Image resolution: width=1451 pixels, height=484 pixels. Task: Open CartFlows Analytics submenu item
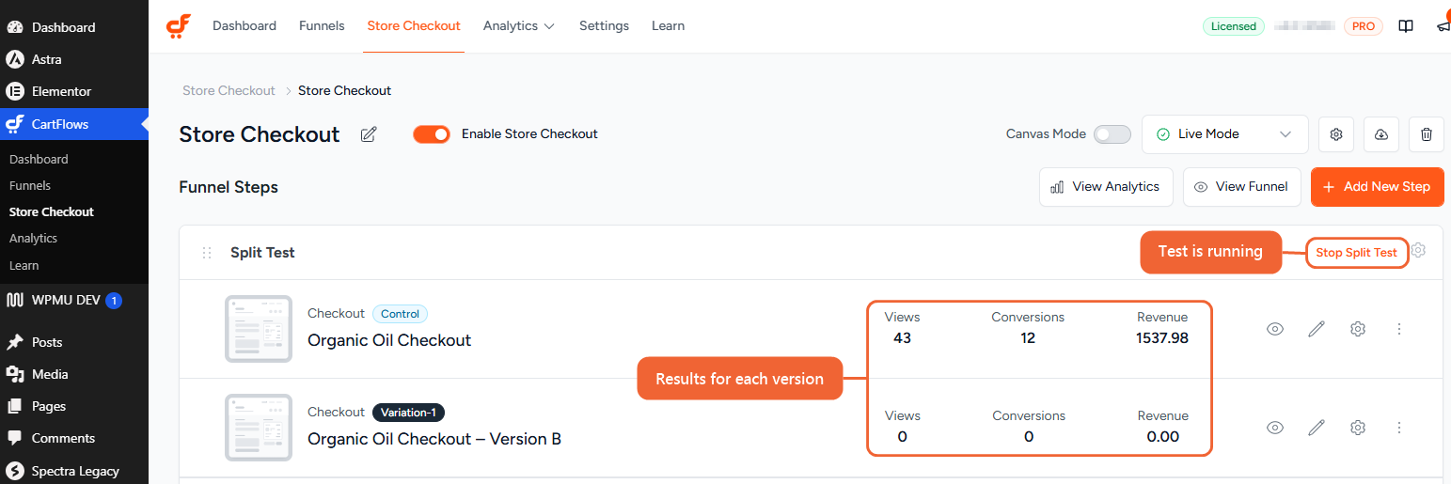(33, 238)
